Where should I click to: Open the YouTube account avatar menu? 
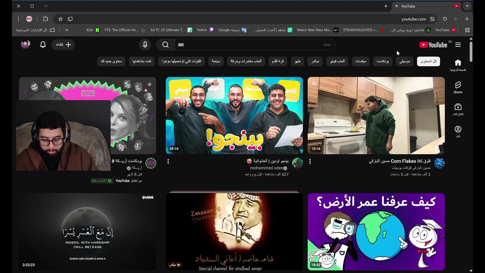(x=25, y=45)
